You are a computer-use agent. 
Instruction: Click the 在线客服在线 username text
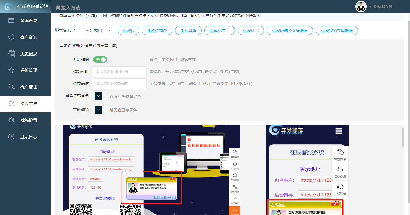[x=381, y=6]
